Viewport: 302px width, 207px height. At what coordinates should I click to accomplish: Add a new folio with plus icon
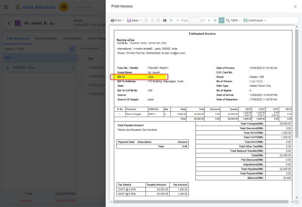tap(72, 49)
